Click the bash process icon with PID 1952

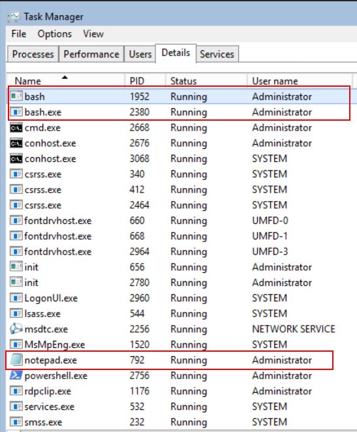tap(16, 97)
